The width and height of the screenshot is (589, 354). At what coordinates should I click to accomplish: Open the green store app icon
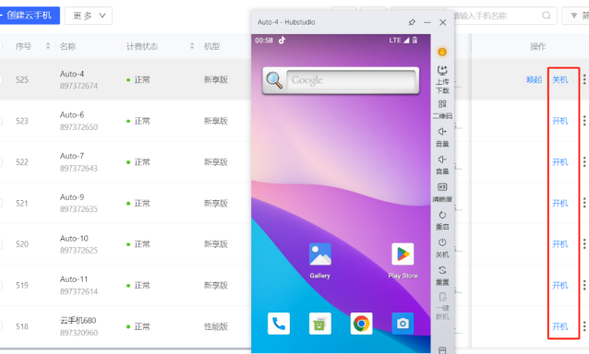point(320,324)
